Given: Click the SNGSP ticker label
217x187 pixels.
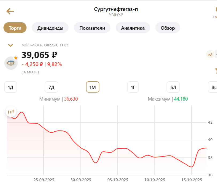Looking at the screenshot, I should [116, 15].
